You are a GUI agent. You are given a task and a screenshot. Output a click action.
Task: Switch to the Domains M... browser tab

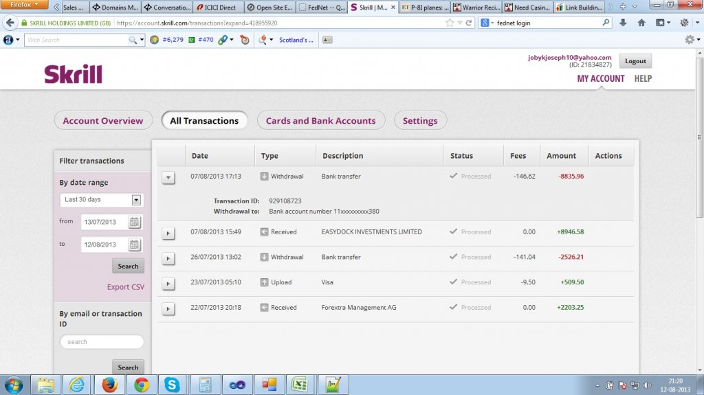pos(115,7)
